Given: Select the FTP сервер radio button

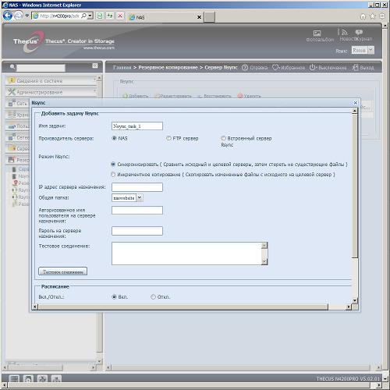Looking at the screenshot, I should tap(168, 138).
